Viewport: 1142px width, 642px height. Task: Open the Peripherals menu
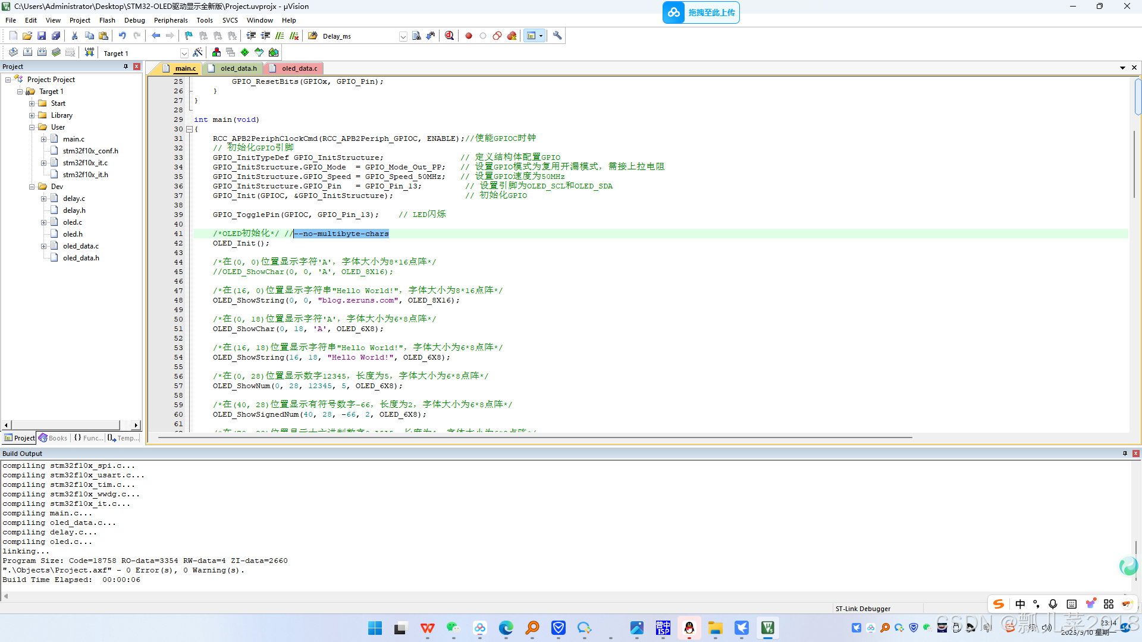click(x=171, y=20)
